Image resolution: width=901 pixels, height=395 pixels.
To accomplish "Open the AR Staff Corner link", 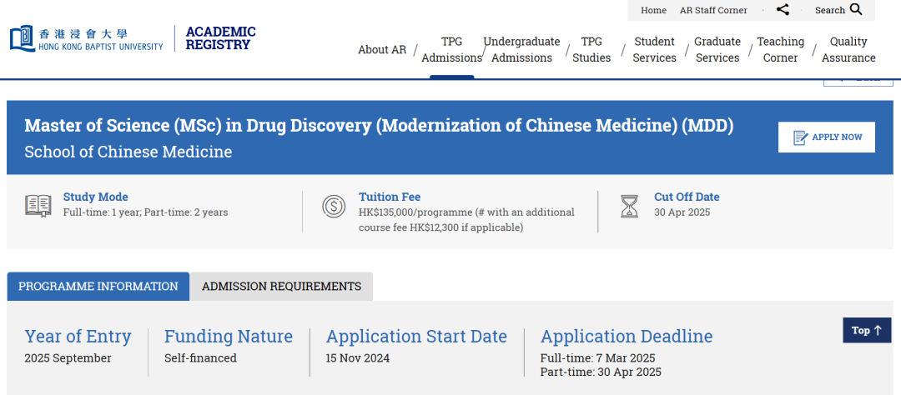I will [x=713, y=10].
